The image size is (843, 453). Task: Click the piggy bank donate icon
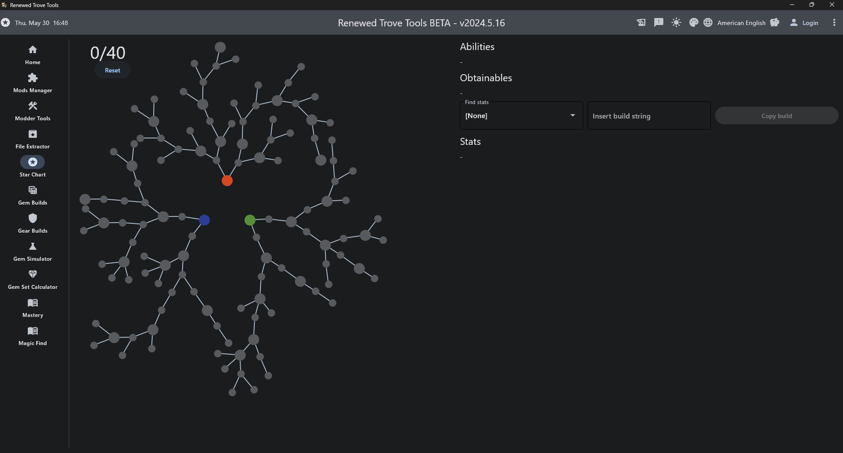[x=775, y=23]
